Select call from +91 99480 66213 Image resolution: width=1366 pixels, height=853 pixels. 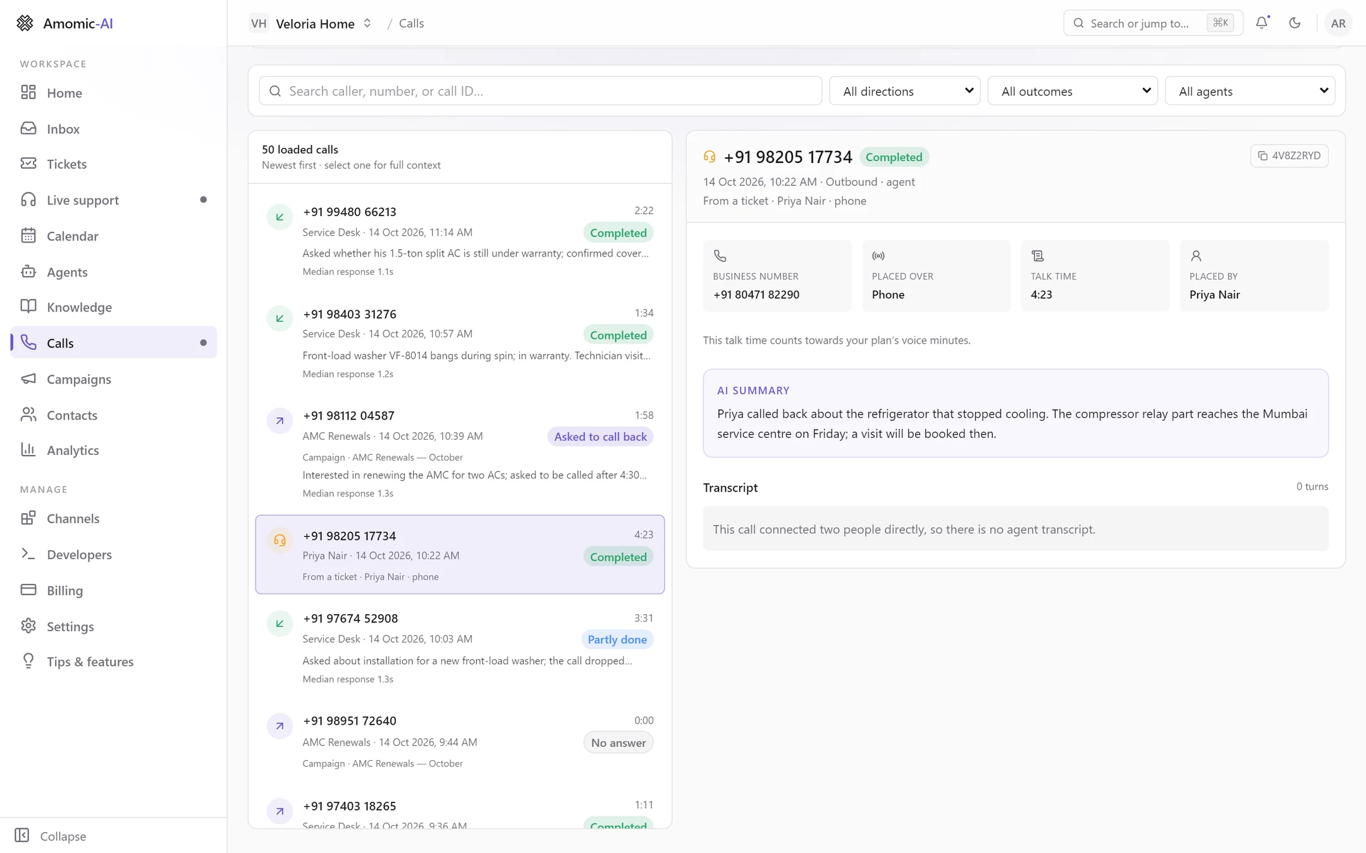click(x=460, y=240)
